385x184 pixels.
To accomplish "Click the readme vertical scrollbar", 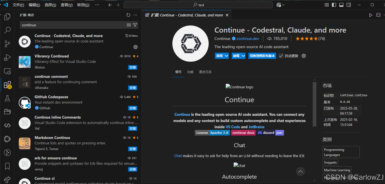I will 314,104.
